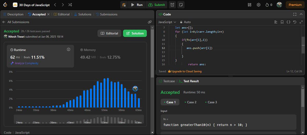Collapse the Code panel with chevron up
The height and width of the screenshot is (135, 307).
click(301, 14)
